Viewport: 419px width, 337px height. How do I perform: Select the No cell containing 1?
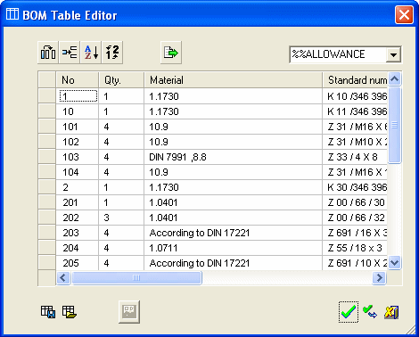click(78, 96)
